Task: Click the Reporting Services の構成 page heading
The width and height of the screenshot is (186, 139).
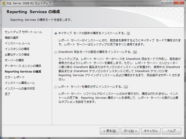Action: (x=33, y=12)
